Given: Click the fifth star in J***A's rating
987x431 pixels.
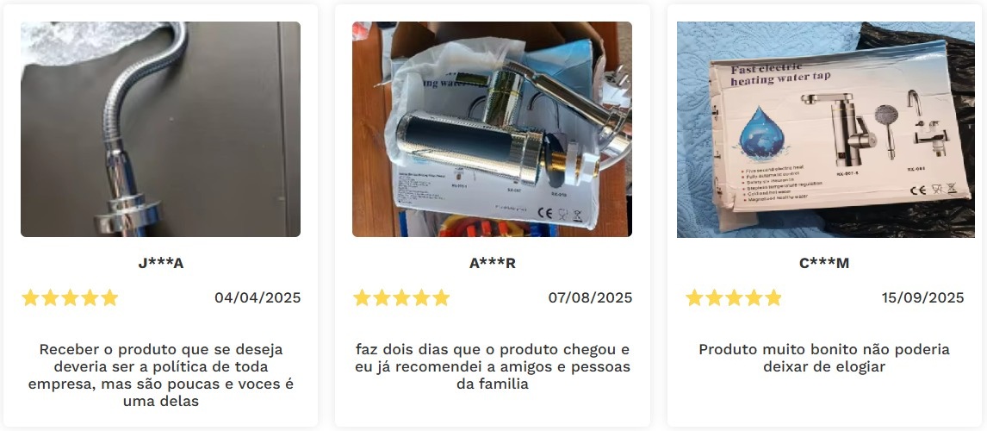Looking at the screenshot, I should pos(109,297).
